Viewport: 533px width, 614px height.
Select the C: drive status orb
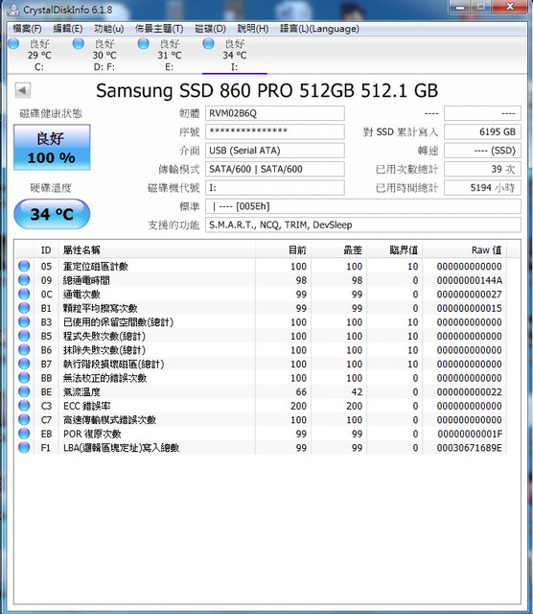(13, 43)
